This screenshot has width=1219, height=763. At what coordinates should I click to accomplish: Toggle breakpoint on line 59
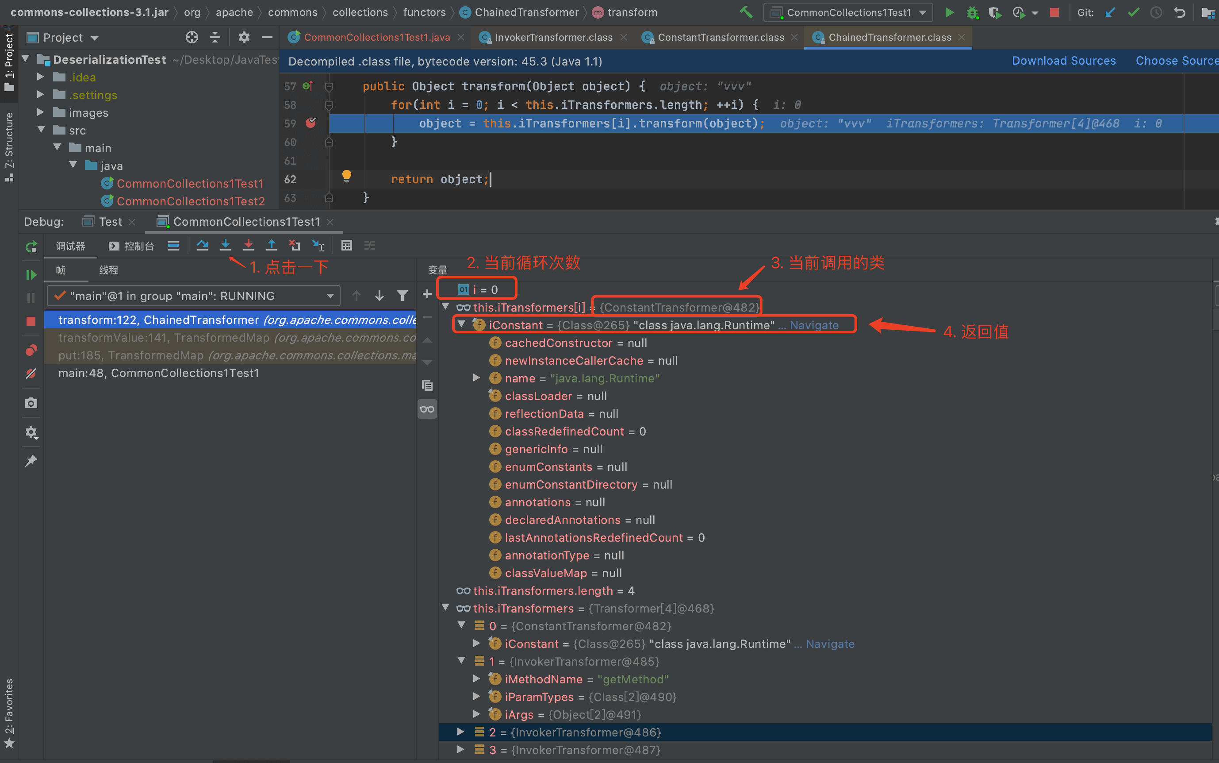coord(310,123)
